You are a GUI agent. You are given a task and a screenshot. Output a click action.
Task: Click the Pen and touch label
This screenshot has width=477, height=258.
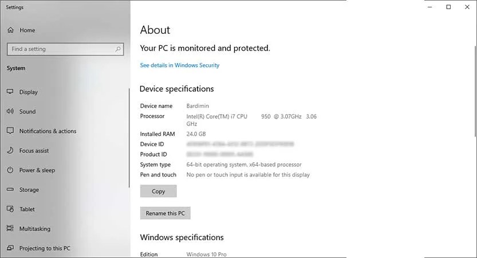click(x=158, y=174)
